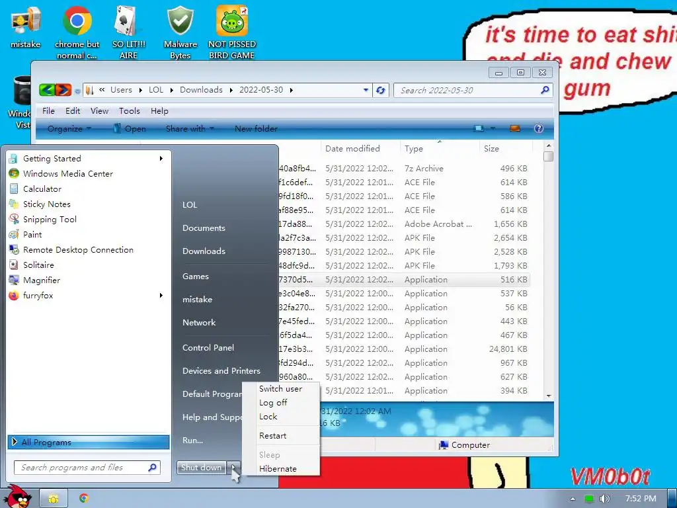The height and width of the screenshot is (508, 677).
Task: Open the view options dropdown arrow
Action: pos(493,128)
